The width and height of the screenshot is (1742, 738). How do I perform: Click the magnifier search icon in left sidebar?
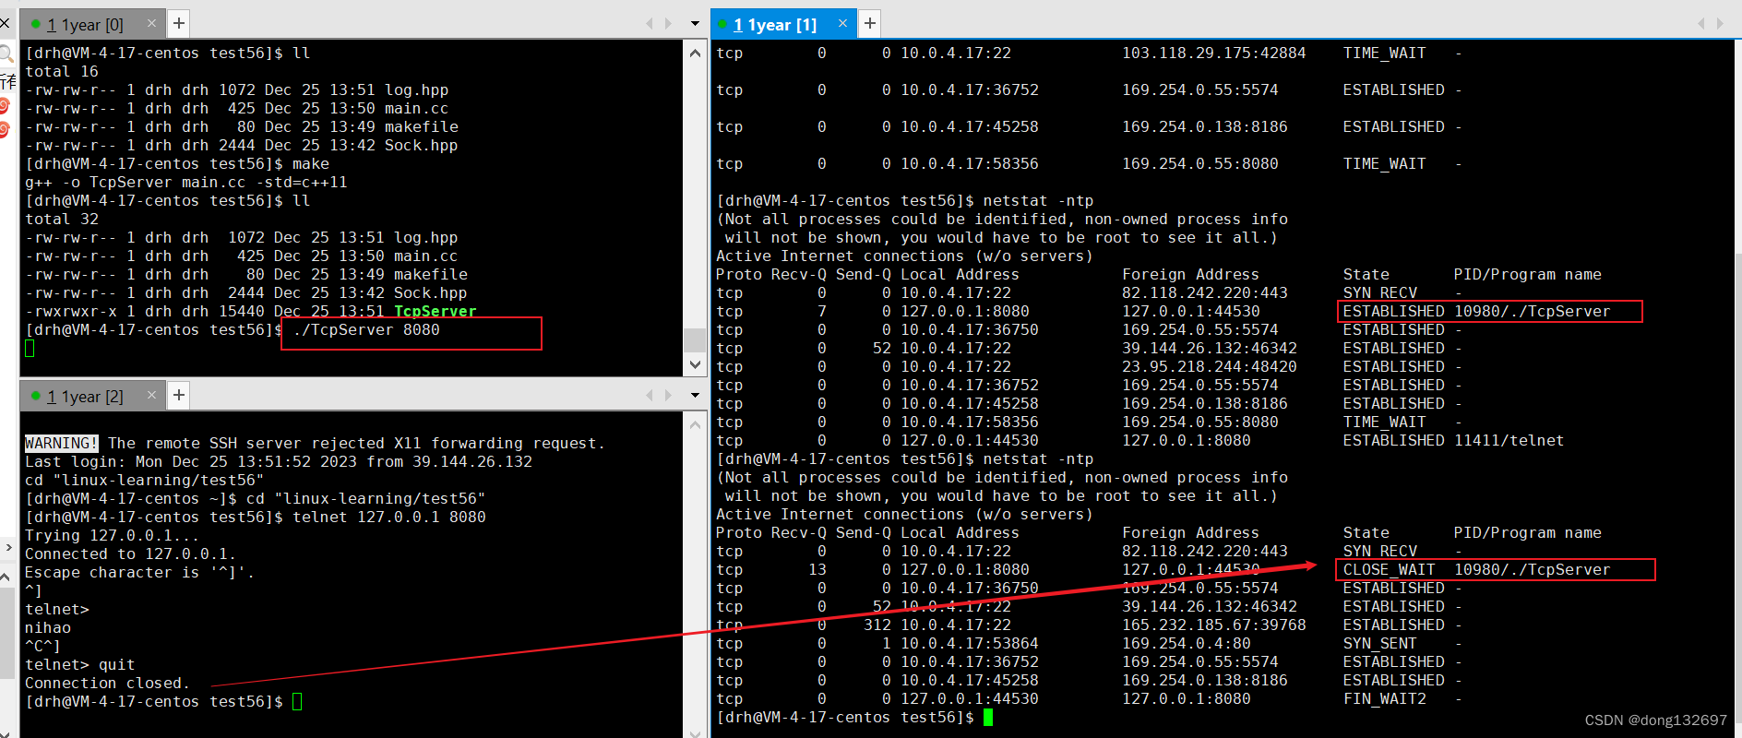coord(6,54)
